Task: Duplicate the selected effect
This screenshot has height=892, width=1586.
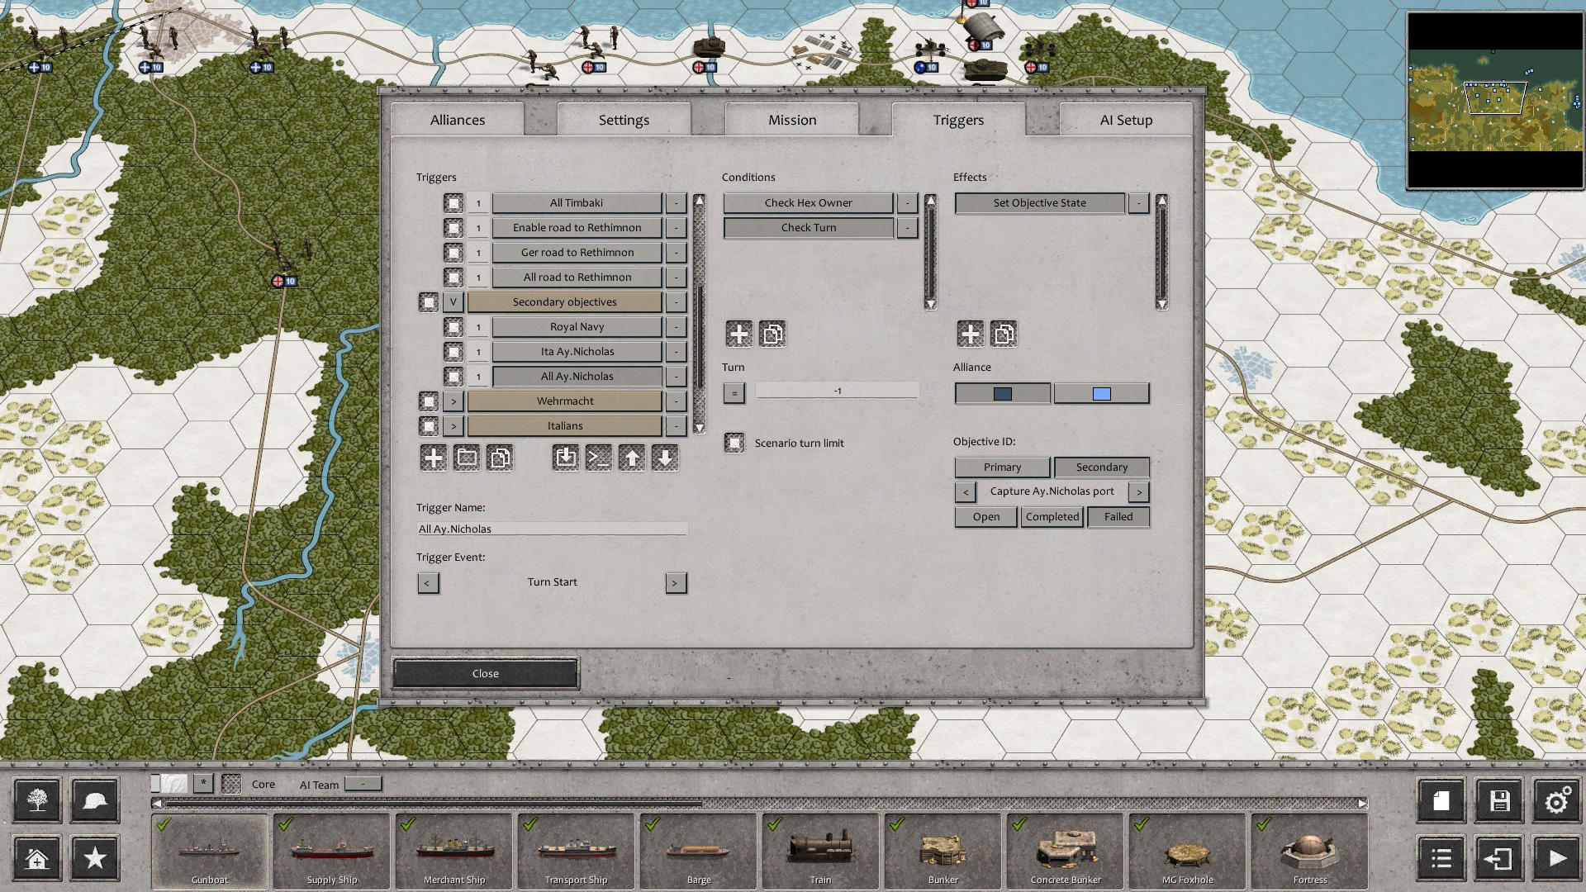Action: (1004, 334)
